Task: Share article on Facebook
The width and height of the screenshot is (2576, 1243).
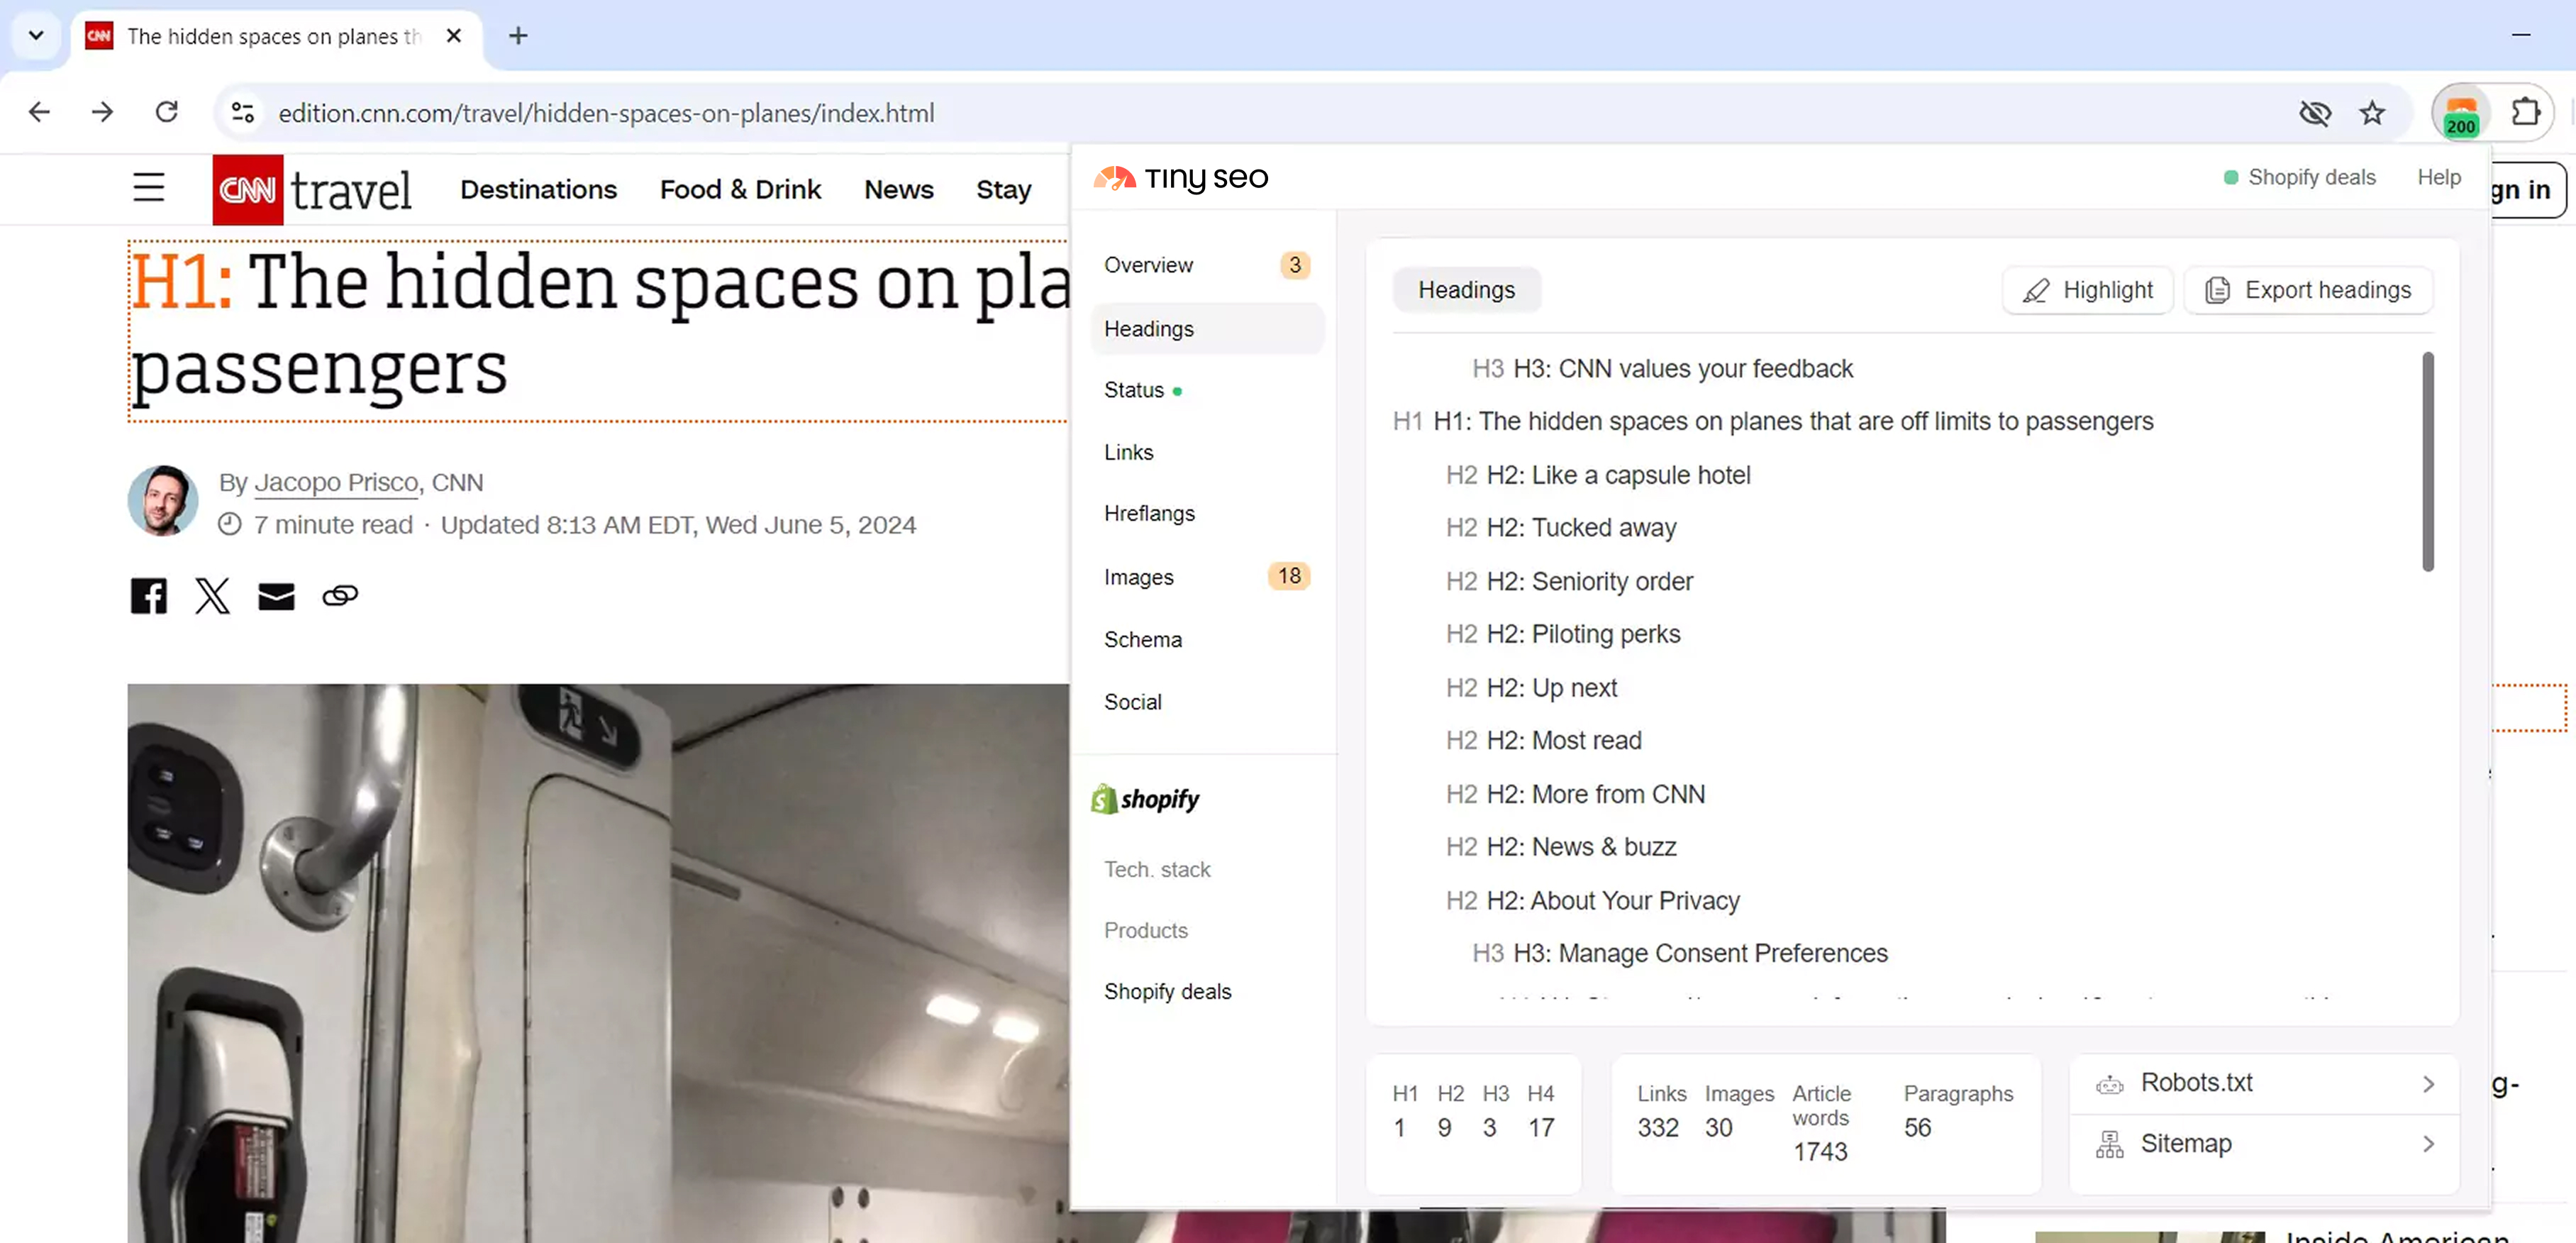Action: tap(149, 596)
